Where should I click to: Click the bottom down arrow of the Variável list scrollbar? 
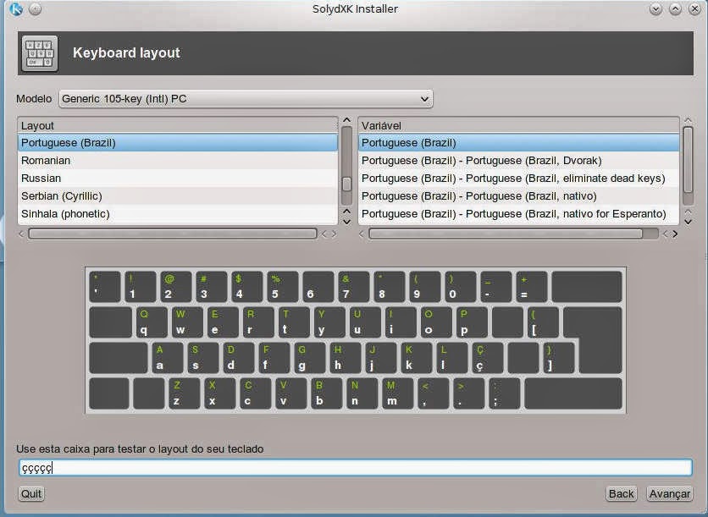pos(688,222)
